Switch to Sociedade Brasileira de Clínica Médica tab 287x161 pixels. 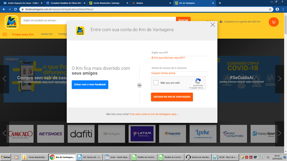[65, 3]
